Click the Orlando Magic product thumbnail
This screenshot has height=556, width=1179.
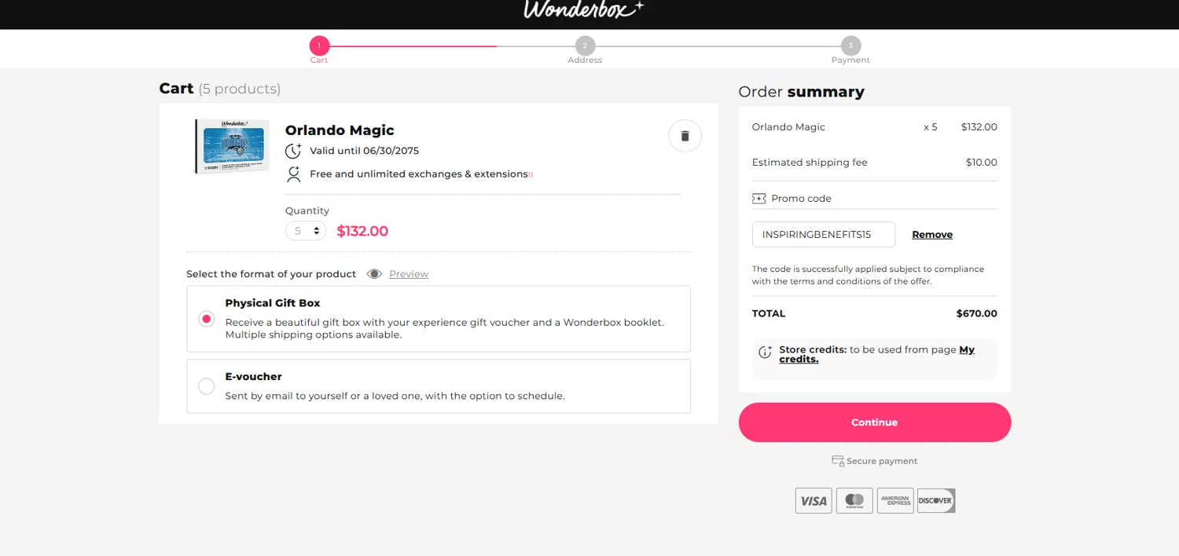[x=232, y=147]
